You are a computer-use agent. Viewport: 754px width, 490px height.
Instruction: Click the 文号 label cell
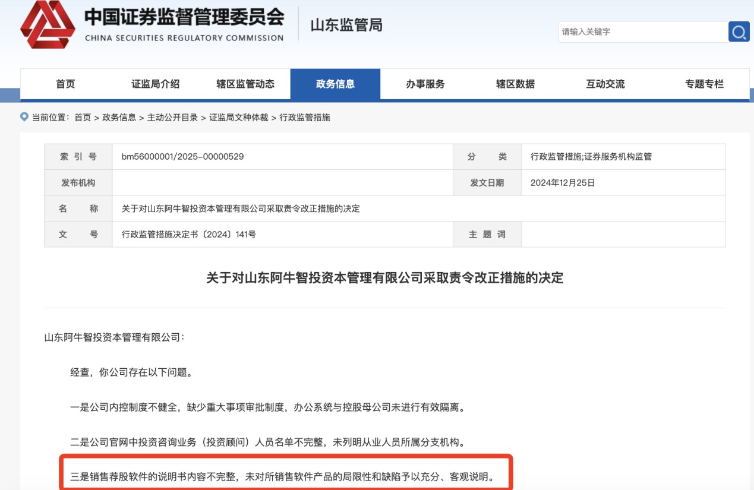(78, 235)
